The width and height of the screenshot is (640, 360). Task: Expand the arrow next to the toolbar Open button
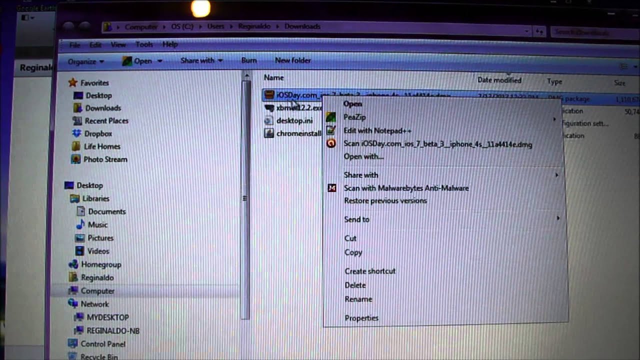coord(160,61)
